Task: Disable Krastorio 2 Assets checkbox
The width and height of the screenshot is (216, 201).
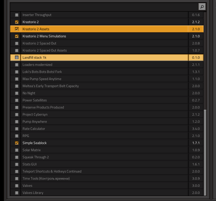Action: pos(17,29)
